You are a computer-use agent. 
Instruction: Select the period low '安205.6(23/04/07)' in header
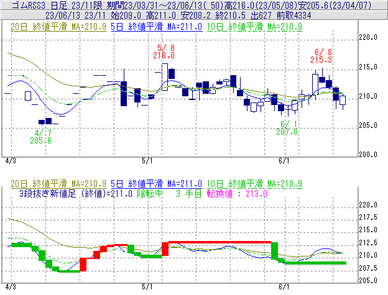335,5
